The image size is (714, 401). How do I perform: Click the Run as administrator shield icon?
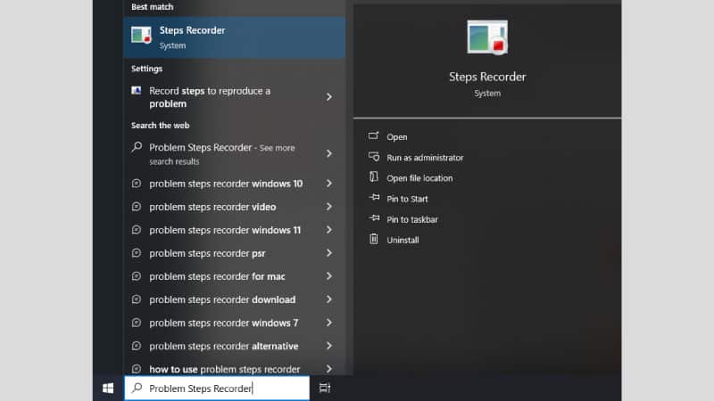click(x=374, y=157)
